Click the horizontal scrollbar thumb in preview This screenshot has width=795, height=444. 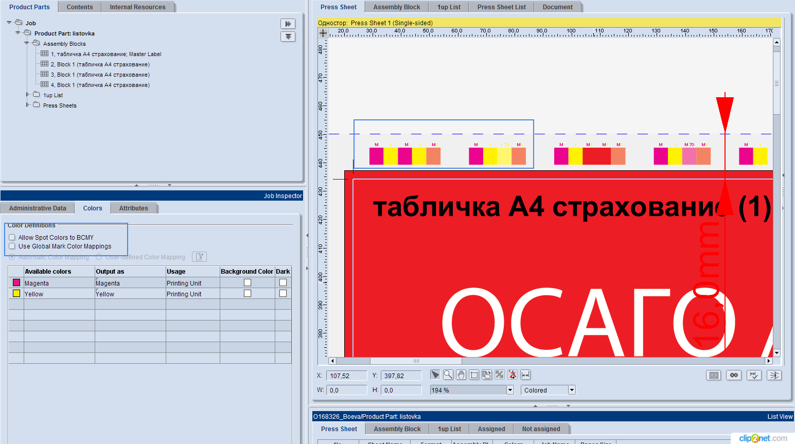pos(416,361)
